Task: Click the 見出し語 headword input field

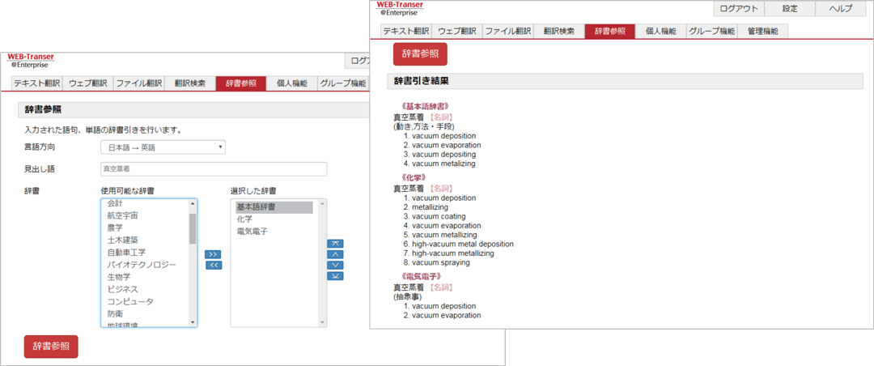Action: (x=214, y=169)
